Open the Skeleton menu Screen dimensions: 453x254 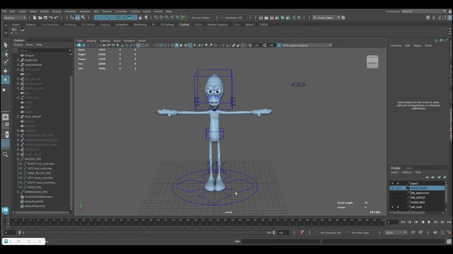click(85, 12)
